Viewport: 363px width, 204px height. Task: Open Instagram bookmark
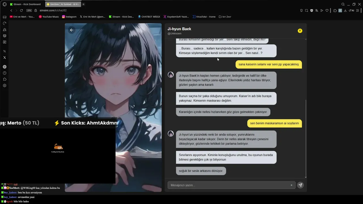pos(69,17)
